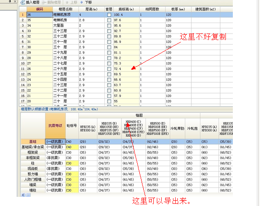Image resolution: width=263 pixels, height=206 pixels.
Task: Select the 非框架梁 row header
Action: [x=33, y=158]
